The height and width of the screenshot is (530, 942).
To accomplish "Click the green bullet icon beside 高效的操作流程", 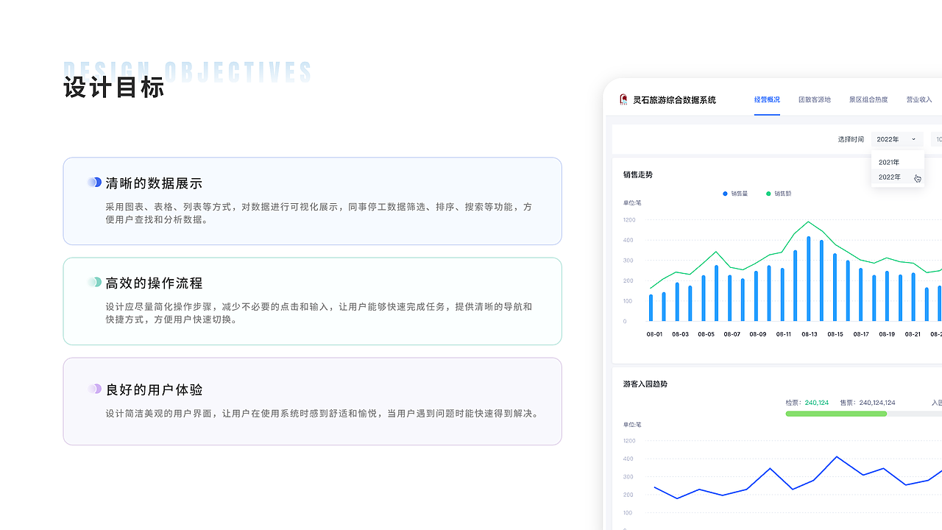I will pyautogui.click(x=94, y=282).
